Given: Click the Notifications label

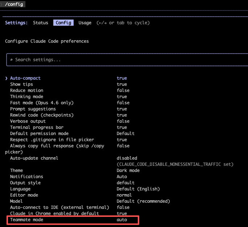Looking at the screenshot, I should (x=26, y=177).
